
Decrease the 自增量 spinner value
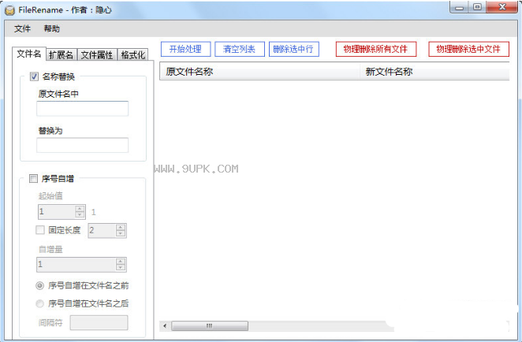121,267
